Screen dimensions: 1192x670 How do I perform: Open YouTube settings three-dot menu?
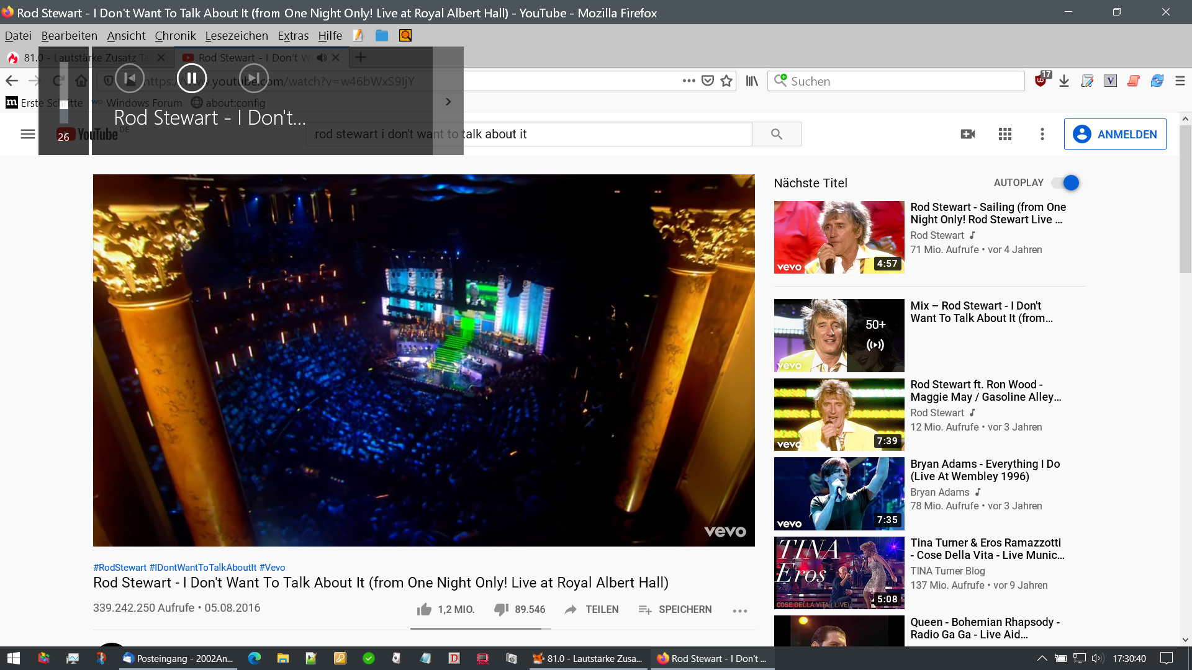[1042, 134]
